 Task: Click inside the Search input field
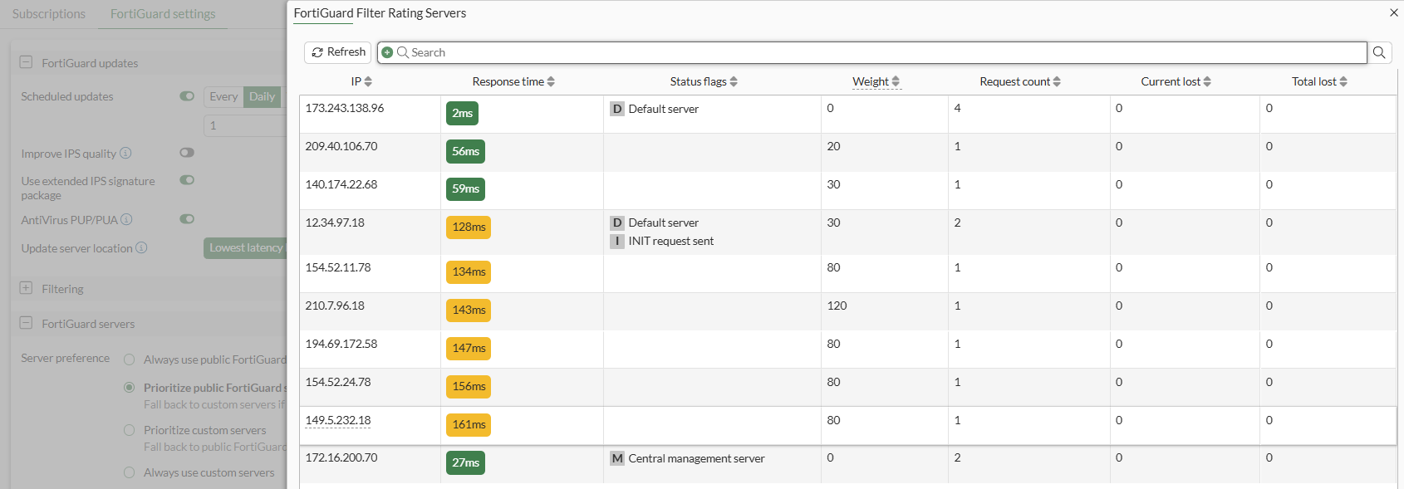[881, 52]
